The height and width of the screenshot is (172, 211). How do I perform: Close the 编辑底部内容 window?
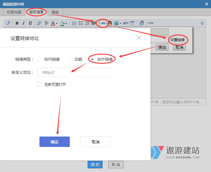207,4
